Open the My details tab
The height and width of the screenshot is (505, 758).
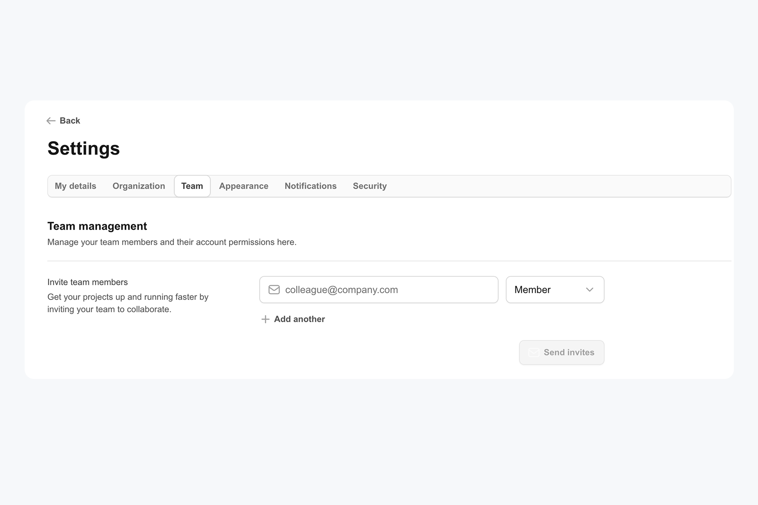(x=75, y=186)
